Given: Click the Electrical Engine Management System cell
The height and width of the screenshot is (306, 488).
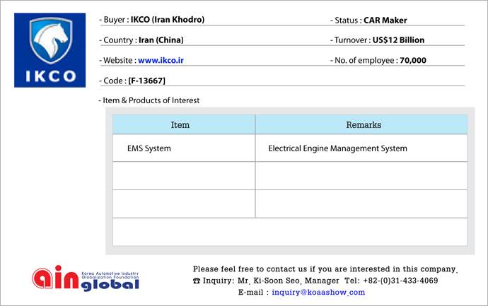Looking at the screenshot, I should 361,148.
